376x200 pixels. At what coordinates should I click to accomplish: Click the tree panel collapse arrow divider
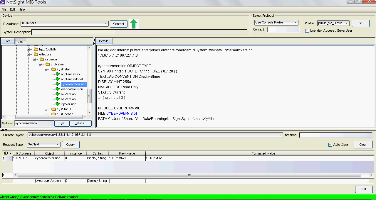point(94,40)
